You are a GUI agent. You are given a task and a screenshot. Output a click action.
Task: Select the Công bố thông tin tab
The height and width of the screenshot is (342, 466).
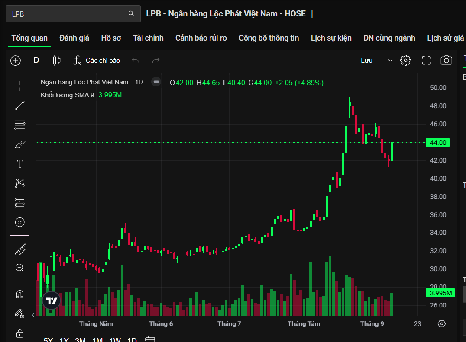(269, 38)
